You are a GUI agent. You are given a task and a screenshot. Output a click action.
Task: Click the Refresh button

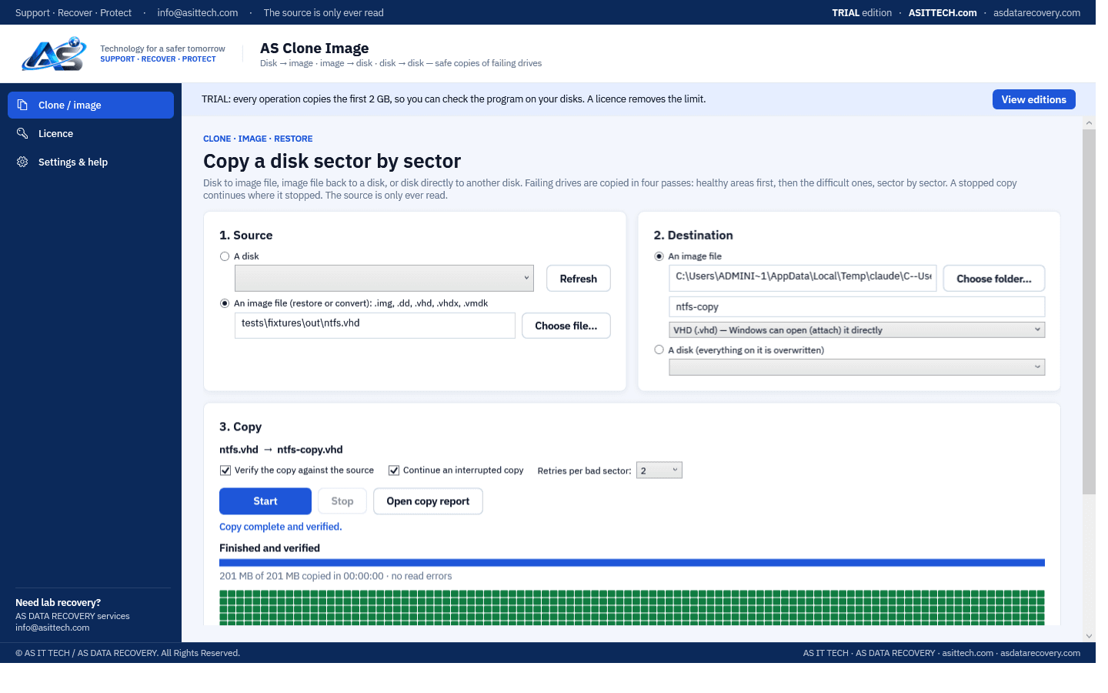point(579,279)
